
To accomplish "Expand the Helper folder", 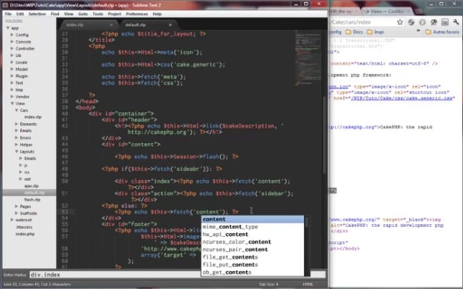I will [x=16, y=144].
